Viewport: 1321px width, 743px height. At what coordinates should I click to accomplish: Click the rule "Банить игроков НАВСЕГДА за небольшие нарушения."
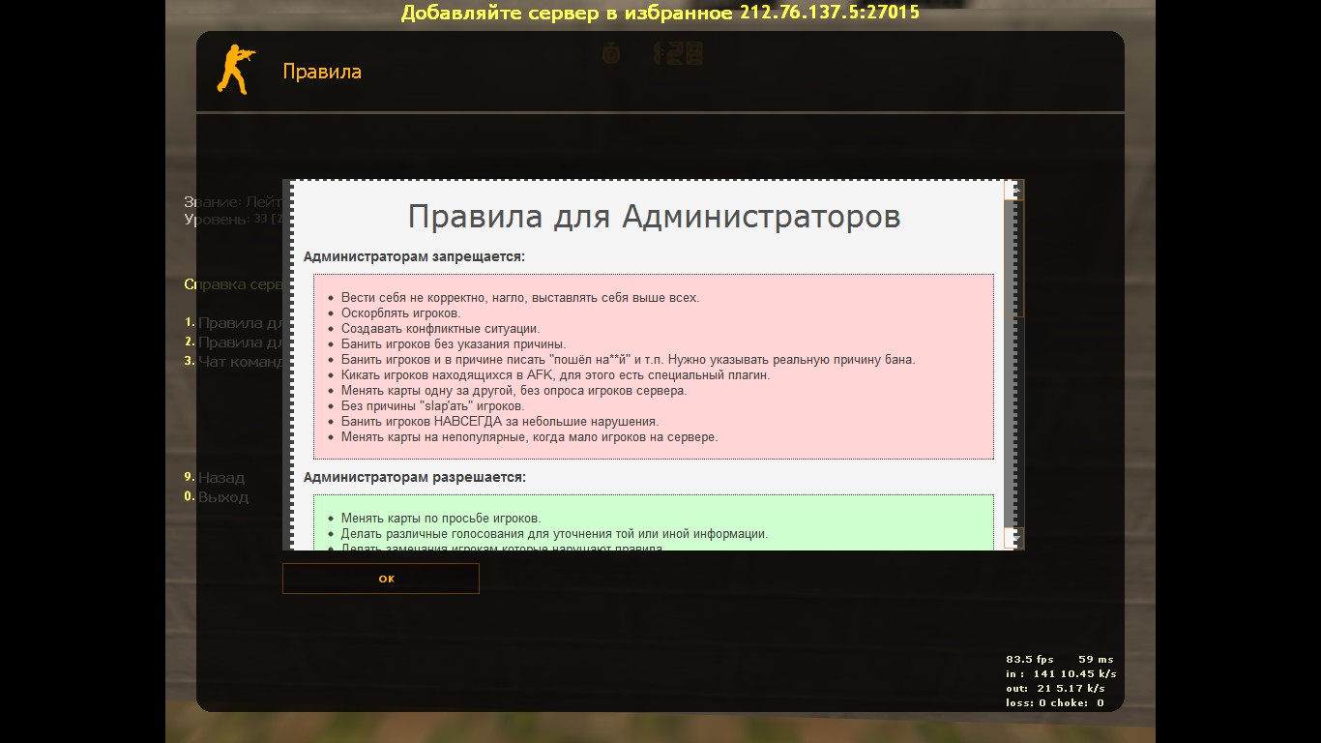[x=500, y=422]
